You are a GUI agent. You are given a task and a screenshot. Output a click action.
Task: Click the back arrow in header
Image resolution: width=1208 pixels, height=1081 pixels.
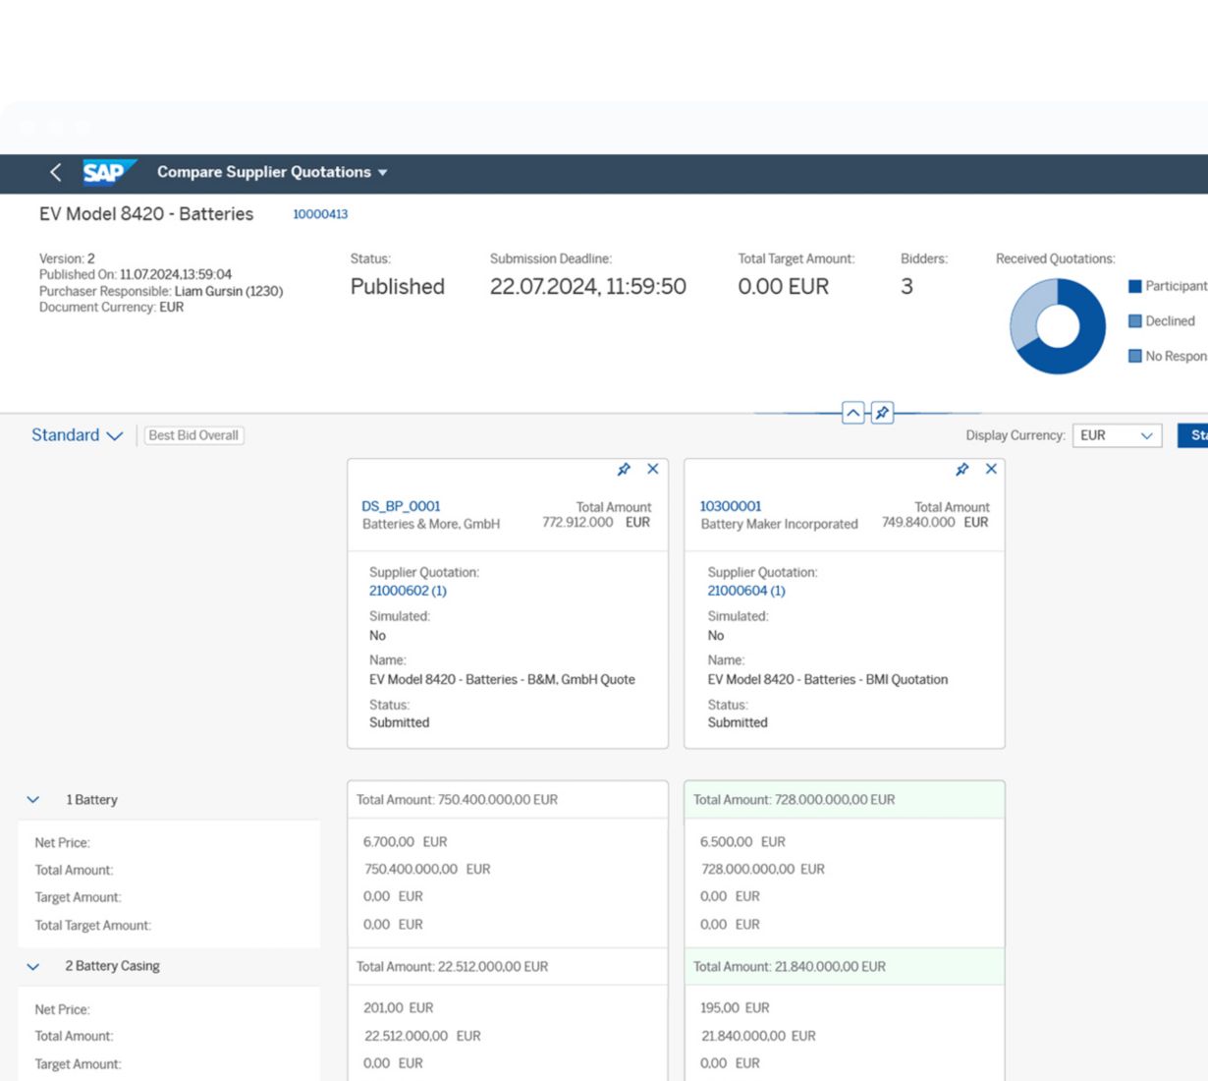pos(56,172)
